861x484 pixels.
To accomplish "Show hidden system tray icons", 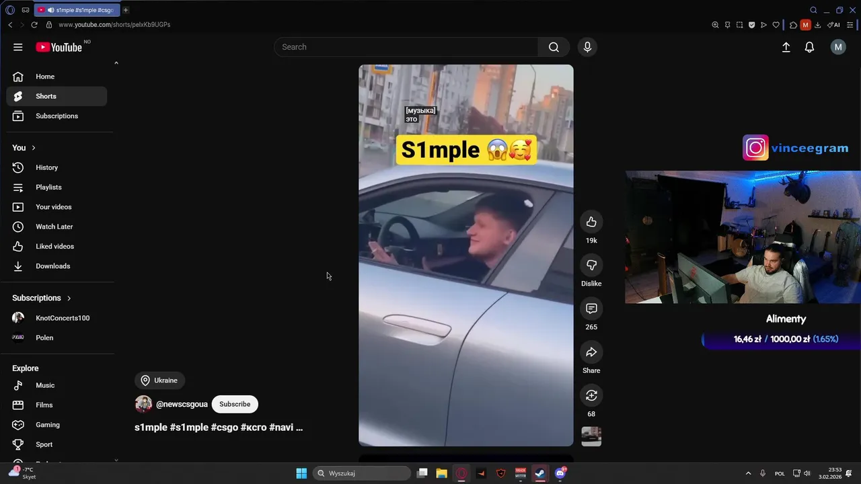I will coord(748,473).
